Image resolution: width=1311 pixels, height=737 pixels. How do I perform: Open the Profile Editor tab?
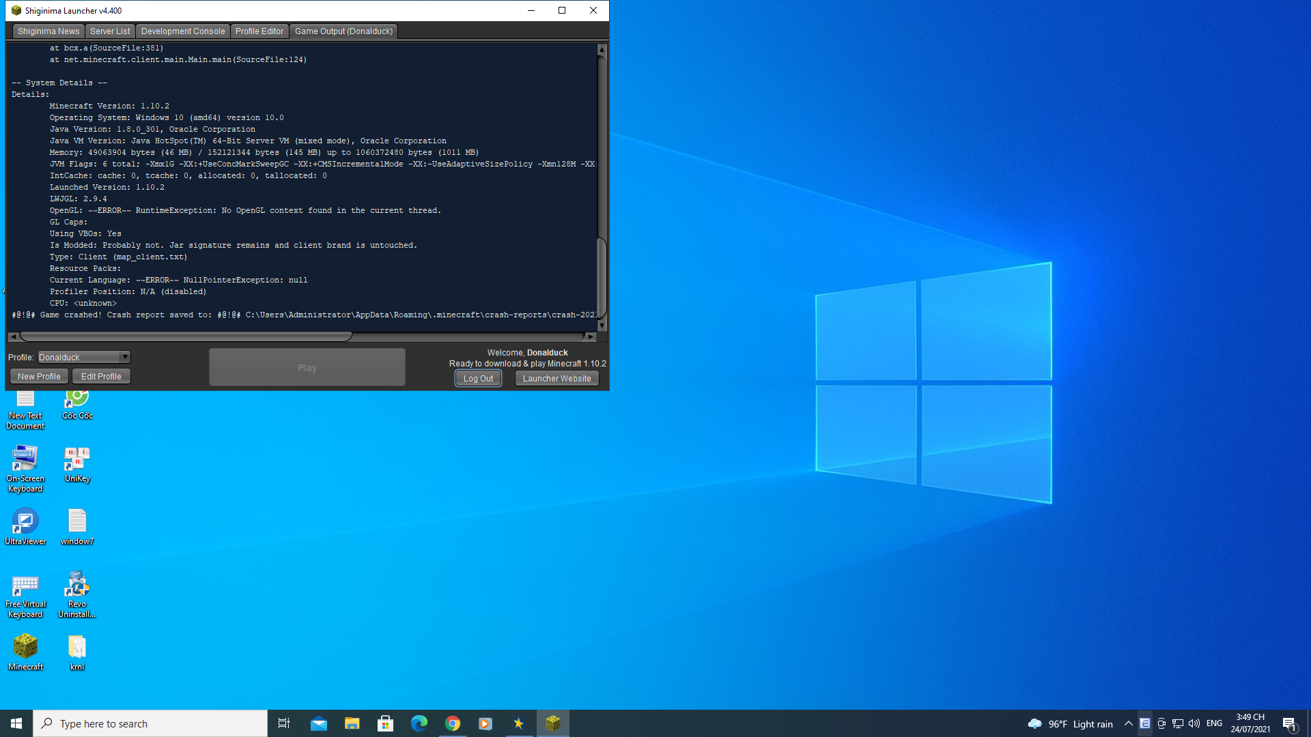(x=259, y=31)
